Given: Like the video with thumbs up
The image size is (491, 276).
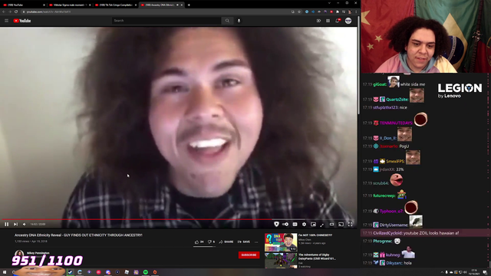Looking at the screenshot, I should click(x=199, y=242).
